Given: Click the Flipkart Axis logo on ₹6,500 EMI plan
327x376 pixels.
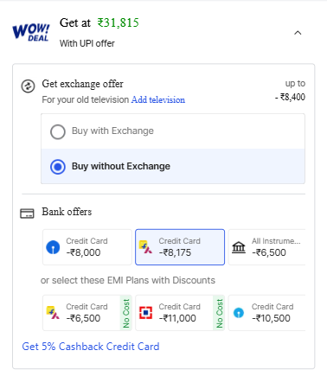Looking at the screenshot, I should click(x=53, y=313).
